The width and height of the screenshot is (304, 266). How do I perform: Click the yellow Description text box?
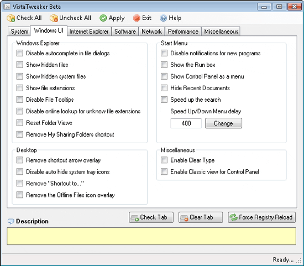point(151,236)
